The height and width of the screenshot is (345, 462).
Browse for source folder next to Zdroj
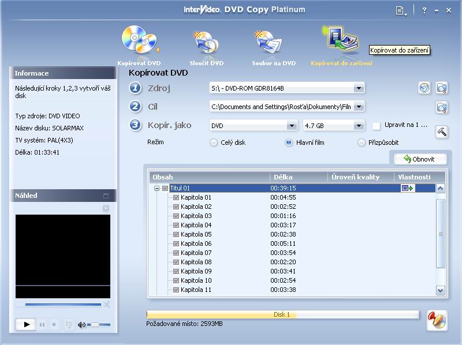(x=441, y=88)
